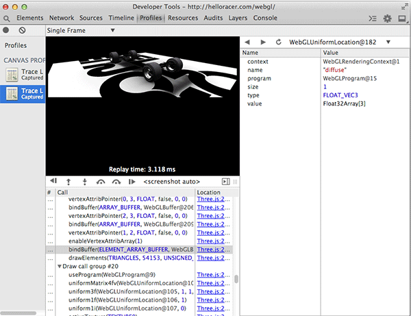411x316 pixels.
Task: Open Three.js link for useProgram row
Action: click(x=211, y=275)
